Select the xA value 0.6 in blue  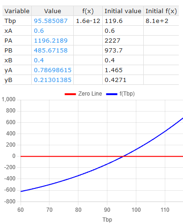39,30
